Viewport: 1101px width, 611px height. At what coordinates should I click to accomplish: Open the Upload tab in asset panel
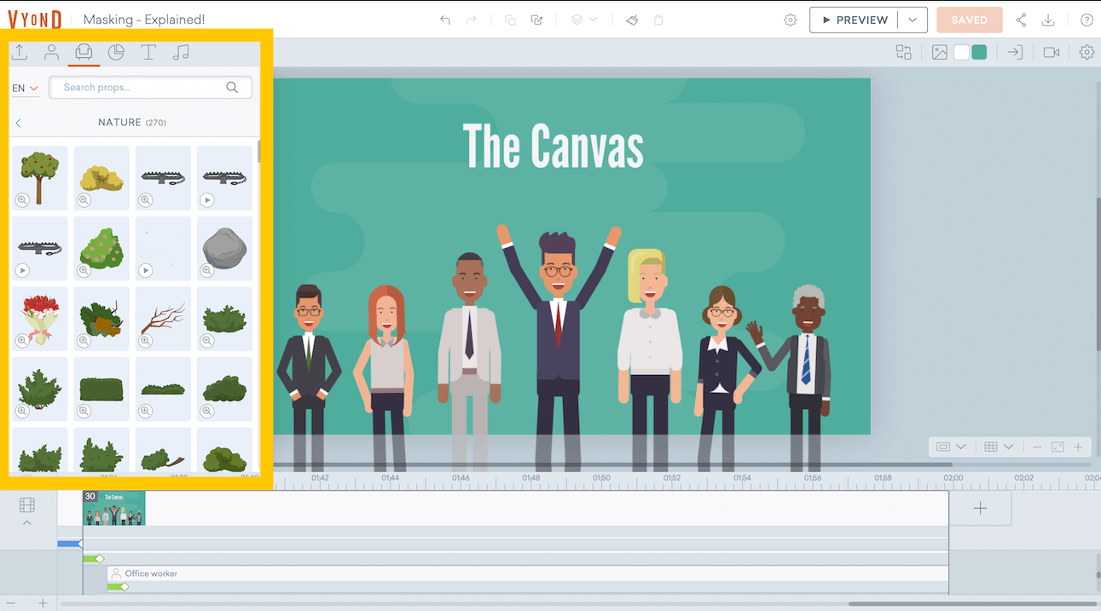[x=20, y=53]
